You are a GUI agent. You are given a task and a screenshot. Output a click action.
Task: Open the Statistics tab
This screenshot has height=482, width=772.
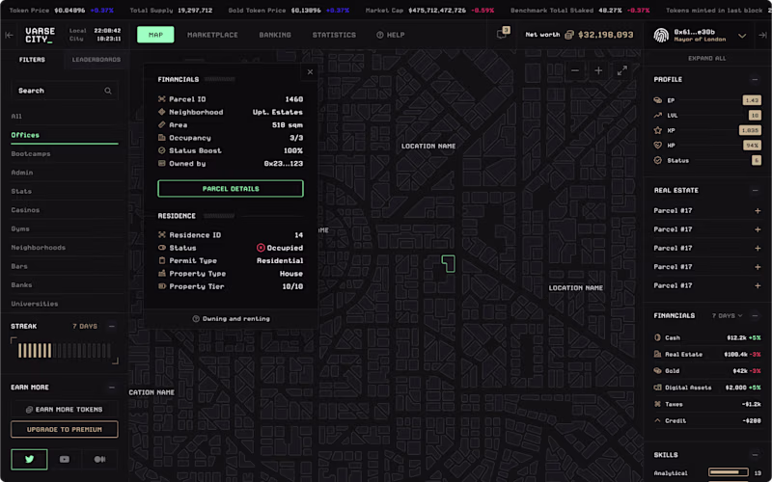point(334,35)
